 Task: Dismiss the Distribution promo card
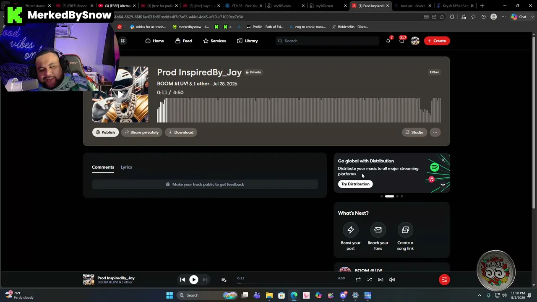pos(443,160)
